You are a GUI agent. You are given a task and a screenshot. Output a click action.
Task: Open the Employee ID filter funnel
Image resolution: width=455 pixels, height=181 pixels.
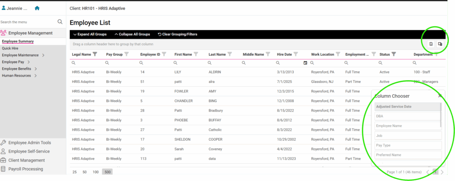pyautogui.click(x=164, y=54)
